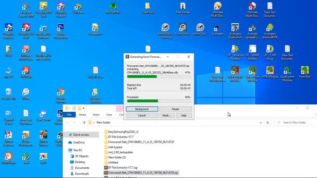Switch to the Share ribbon tab
317x178 pixels.
96,115
